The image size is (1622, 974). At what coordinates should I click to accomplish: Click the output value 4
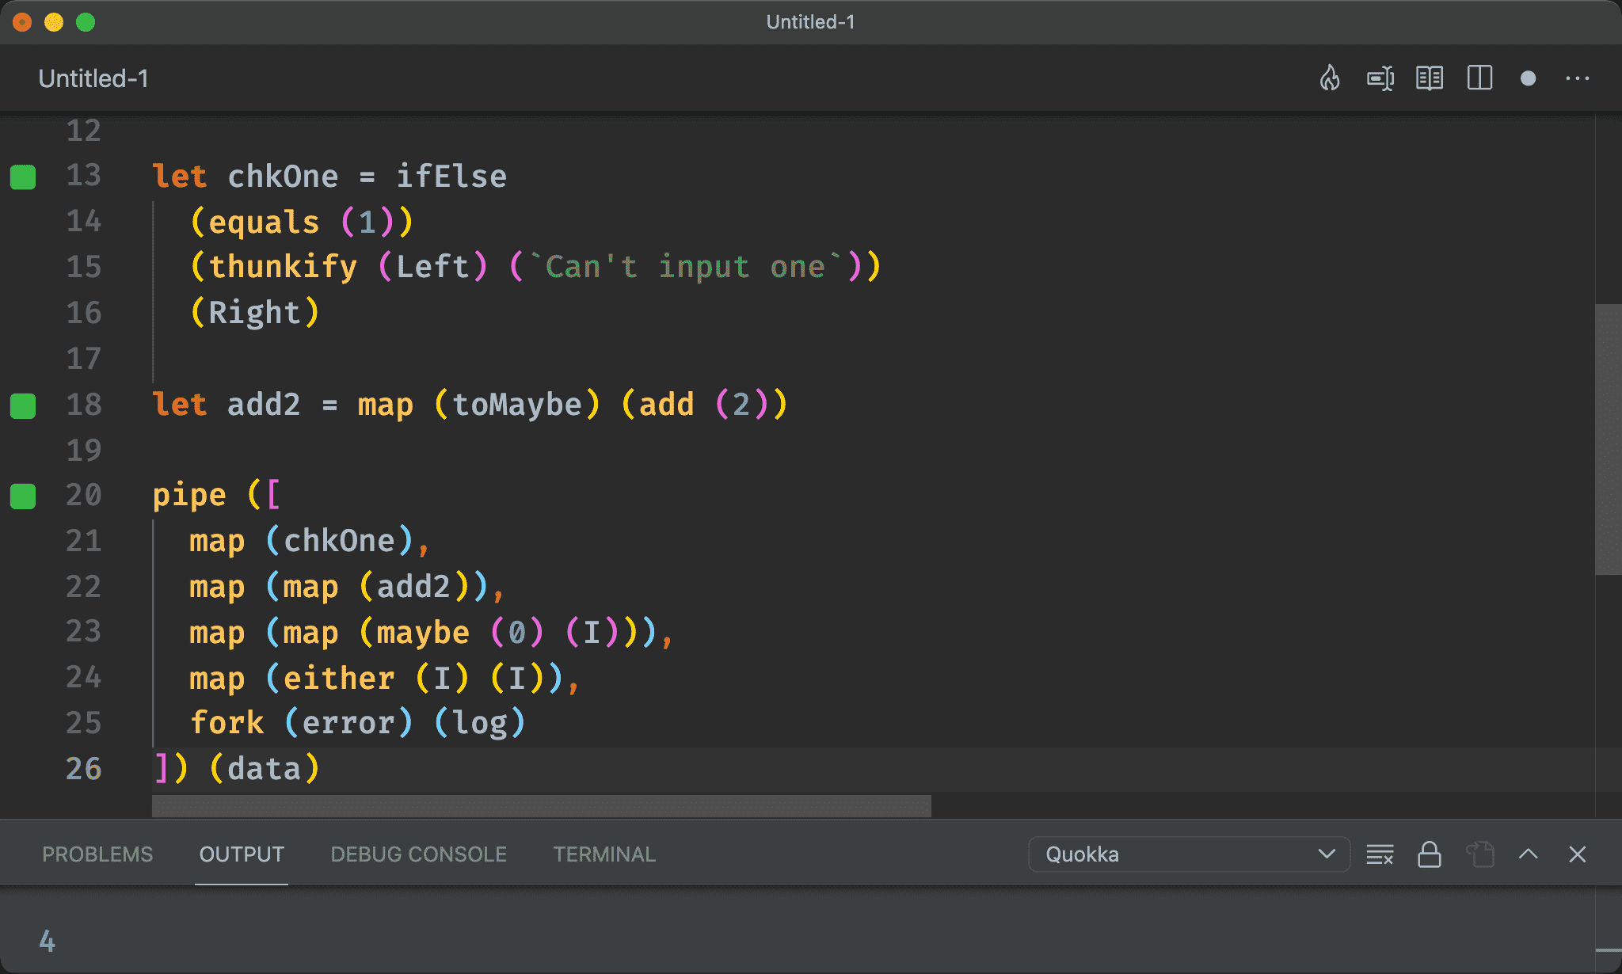48,942
